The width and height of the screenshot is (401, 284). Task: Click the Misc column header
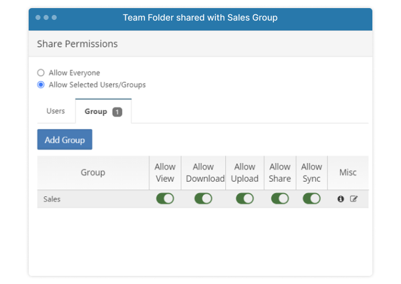[x=348, y=173]
